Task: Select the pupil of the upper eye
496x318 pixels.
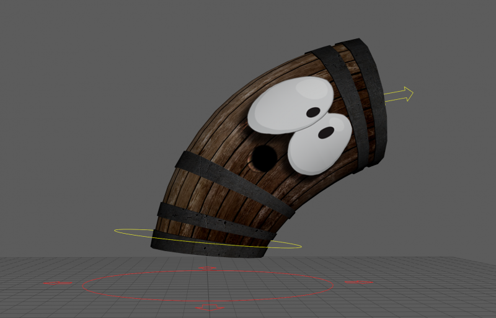Action: (x=313, y=112)
